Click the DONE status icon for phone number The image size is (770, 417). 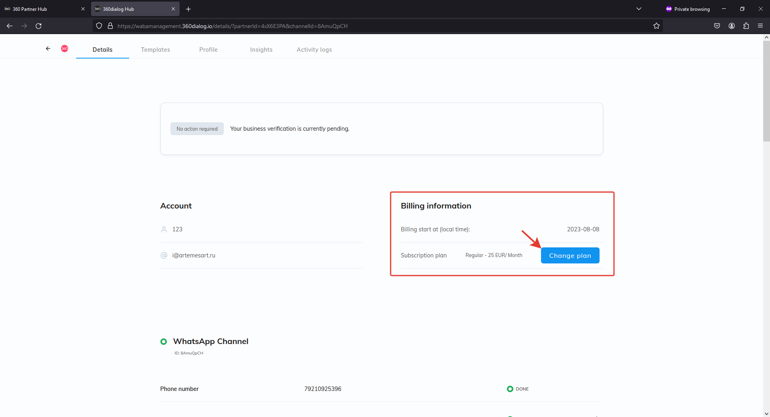click(x=510, y=389)
